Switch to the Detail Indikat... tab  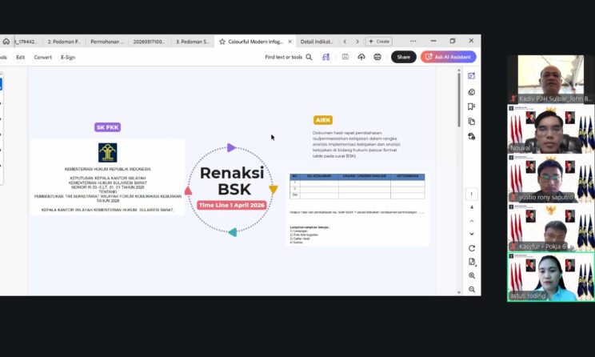pos(317,41)
